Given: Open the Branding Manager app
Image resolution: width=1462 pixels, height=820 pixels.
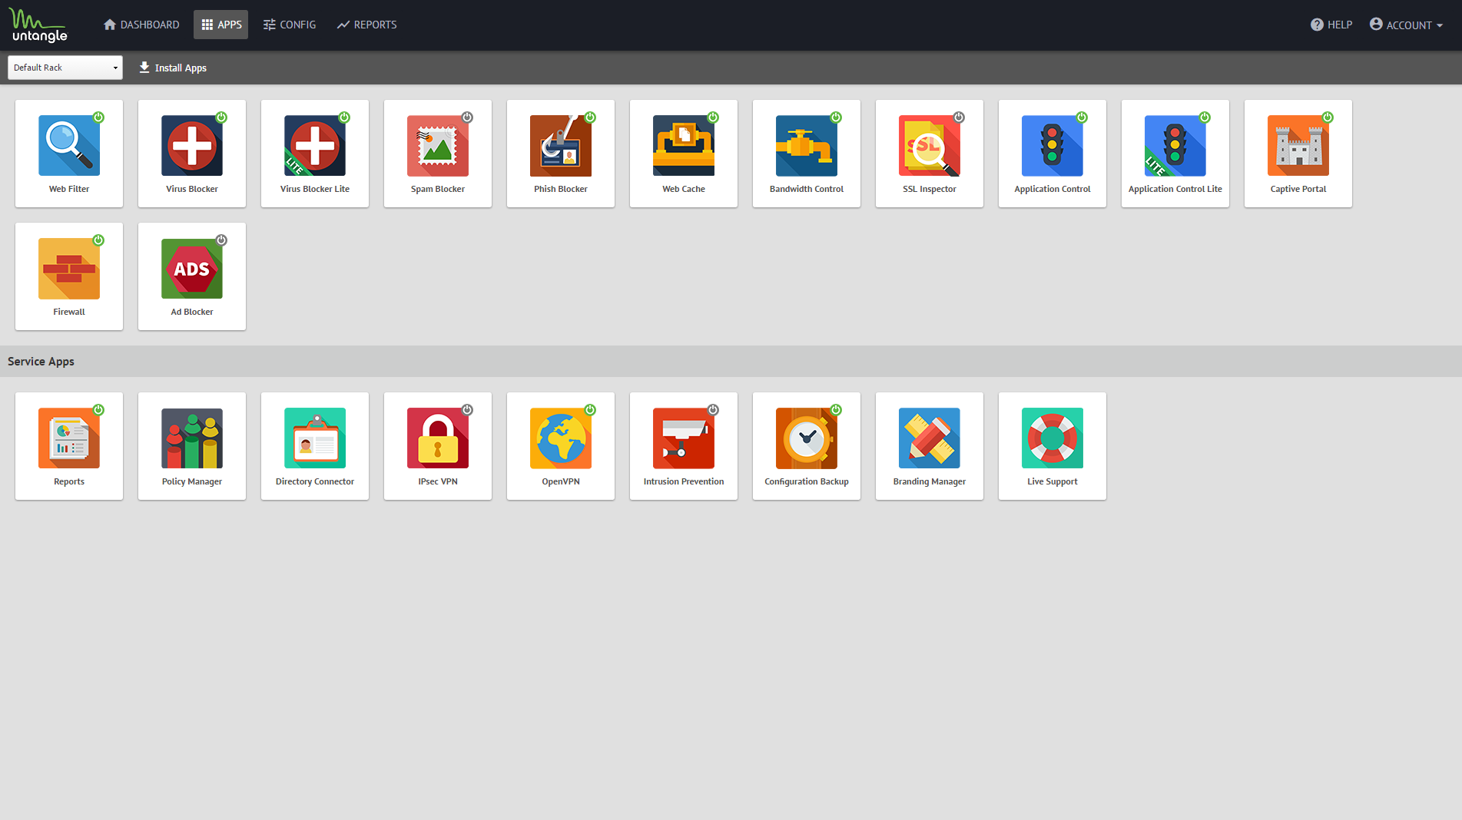Looking at the screenshot, I should click(x=930, y=446).
